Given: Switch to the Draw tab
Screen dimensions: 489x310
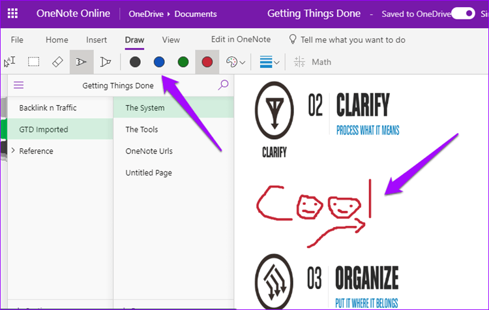Looking at the screenshot, I should pyautogui.click(x=134, y=40).
